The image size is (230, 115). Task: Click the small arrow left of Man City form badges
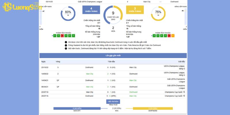(x=52, y=36)
